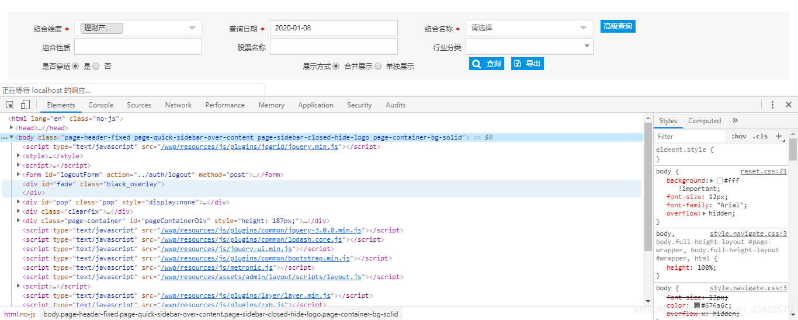This screenshot has width=798, height=320.
Task: Select the html.no-js breadcrumb
Action: click(x=20, y=314)
